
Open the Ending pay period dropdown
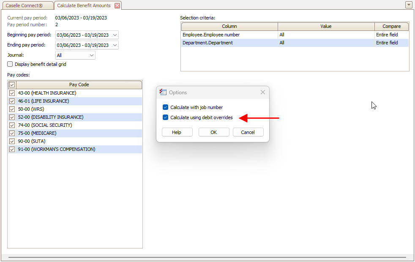(x=115, y=45)
